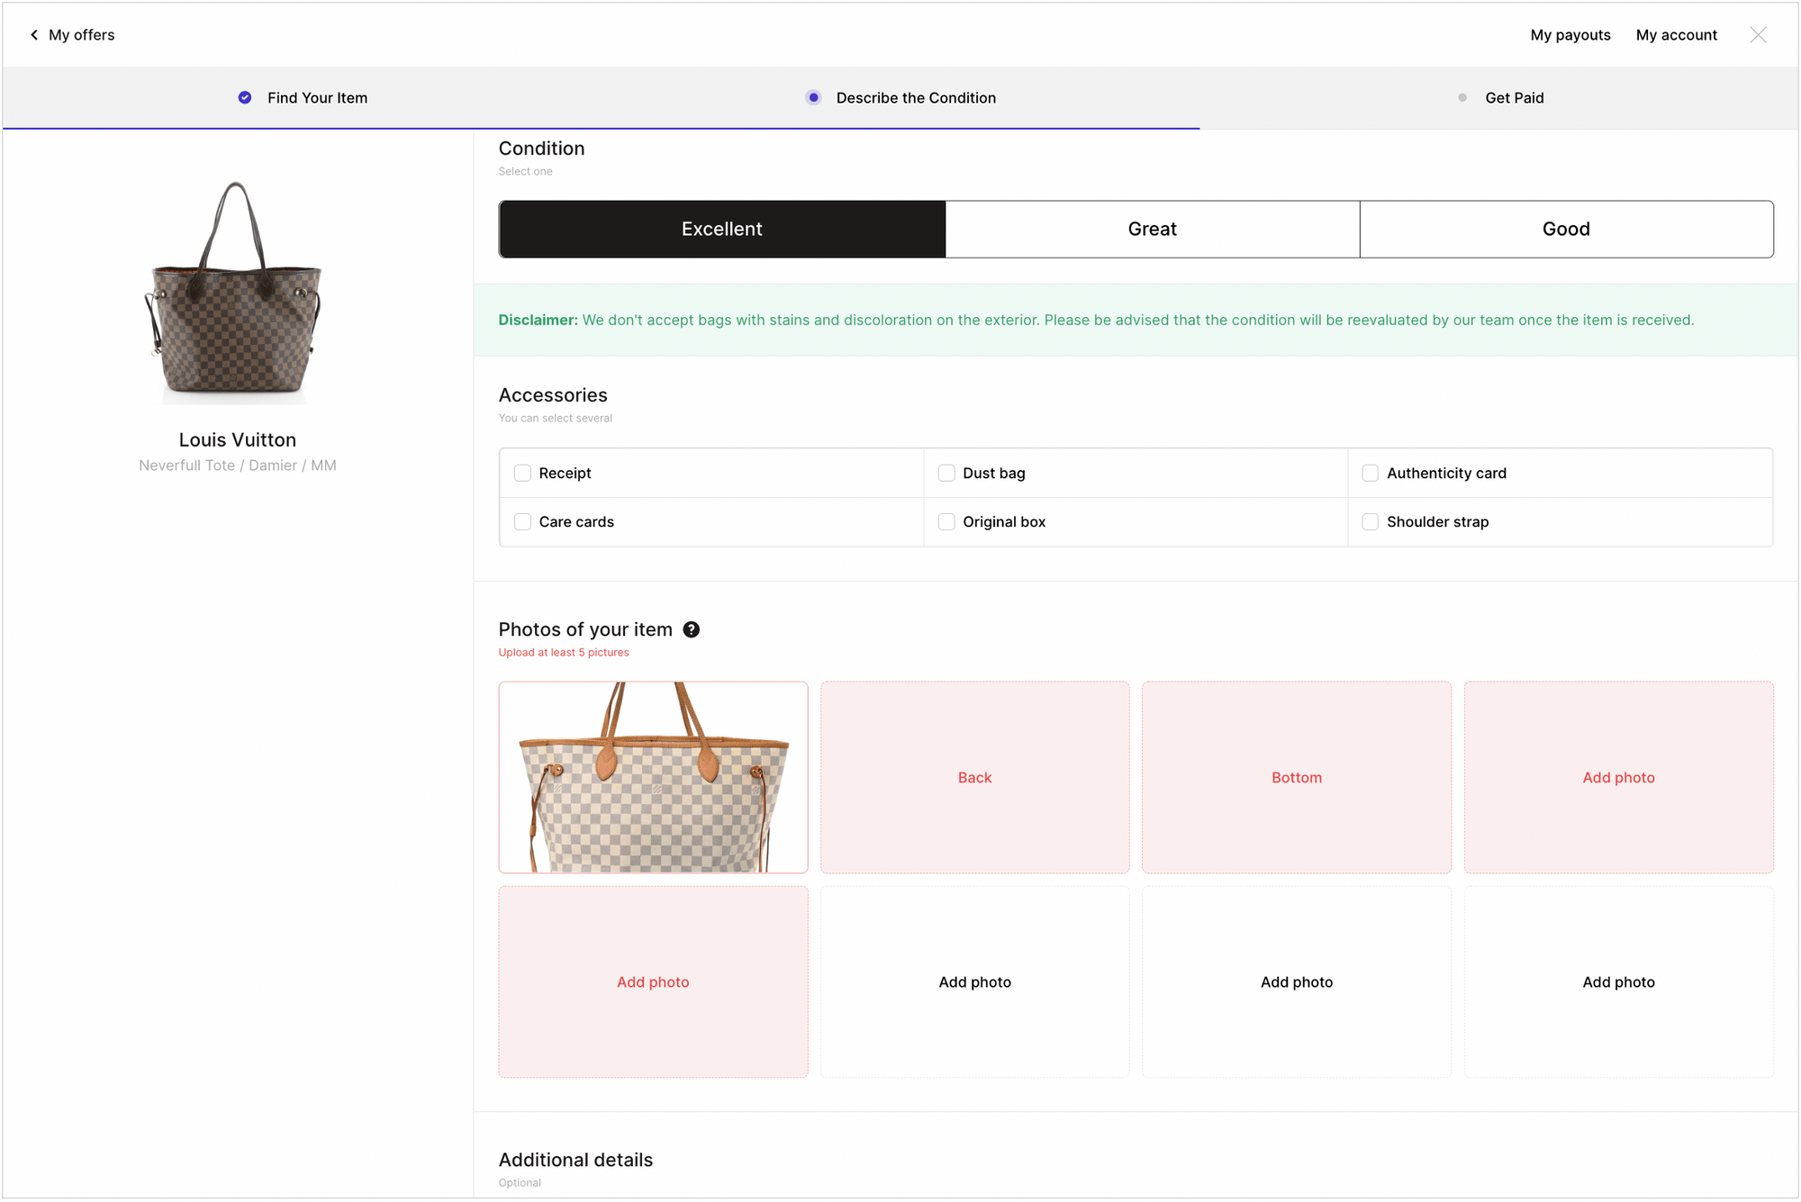Open My account from the top bar
The height and width of the screenshot is (1202, 1801).
tap(1676, 34)
